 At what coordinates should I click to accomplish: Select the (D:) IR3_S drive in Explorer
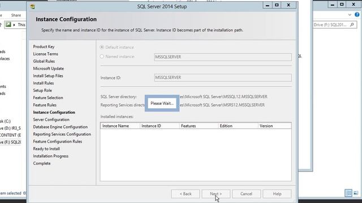[x=10, y=128]
